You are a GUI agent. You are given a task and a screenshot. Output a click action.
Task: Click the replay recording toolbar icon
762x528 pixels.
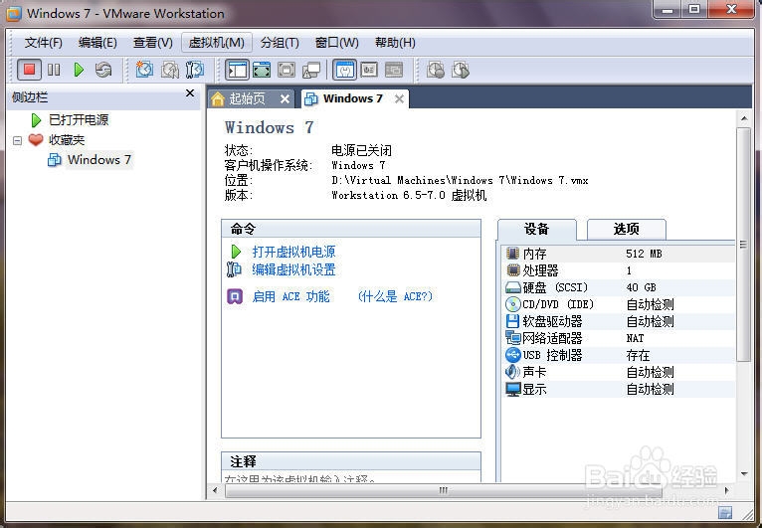tap(461, 70)
